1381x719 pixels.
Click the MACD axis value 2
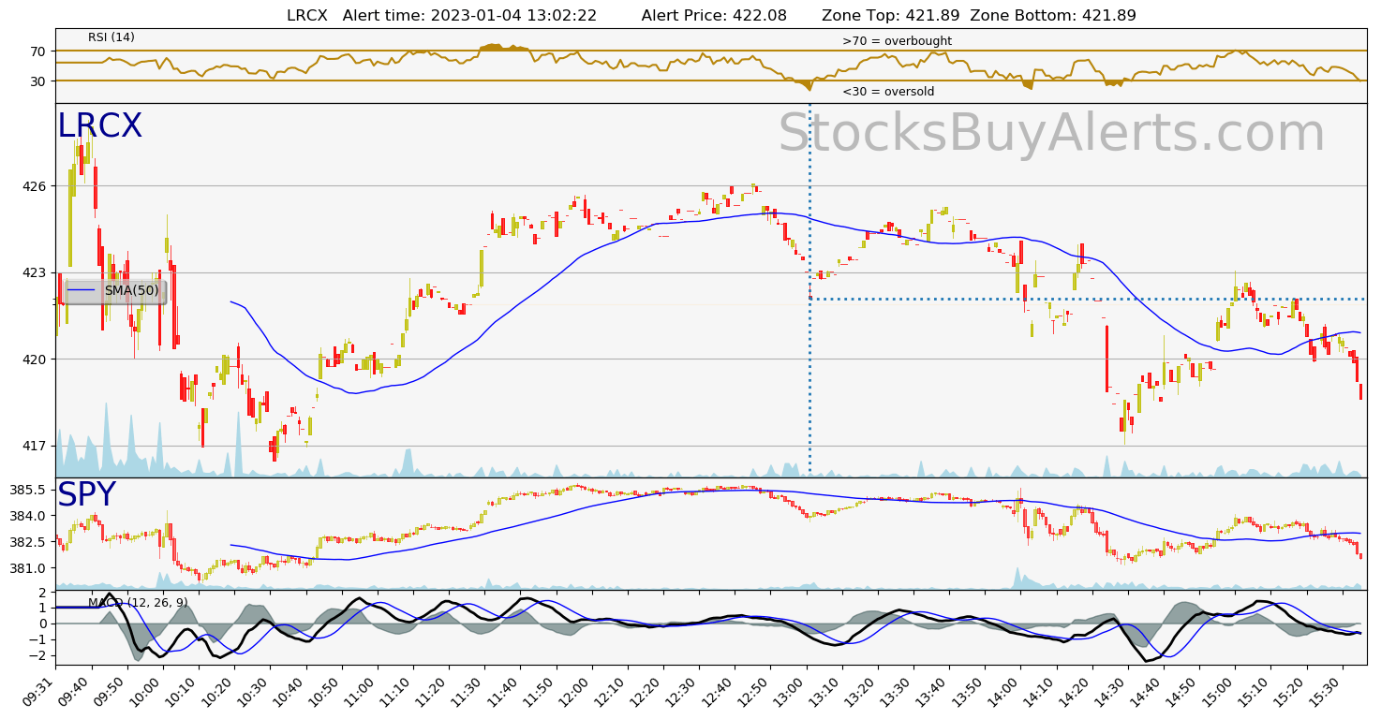(42, 593)
